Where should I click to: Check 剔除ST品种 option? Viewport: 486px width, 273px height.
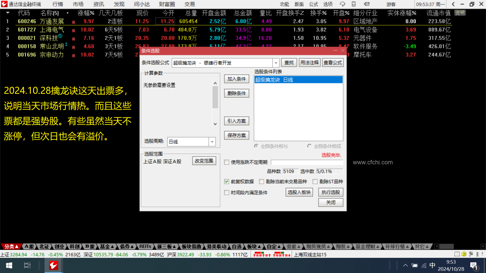[315, 181]
